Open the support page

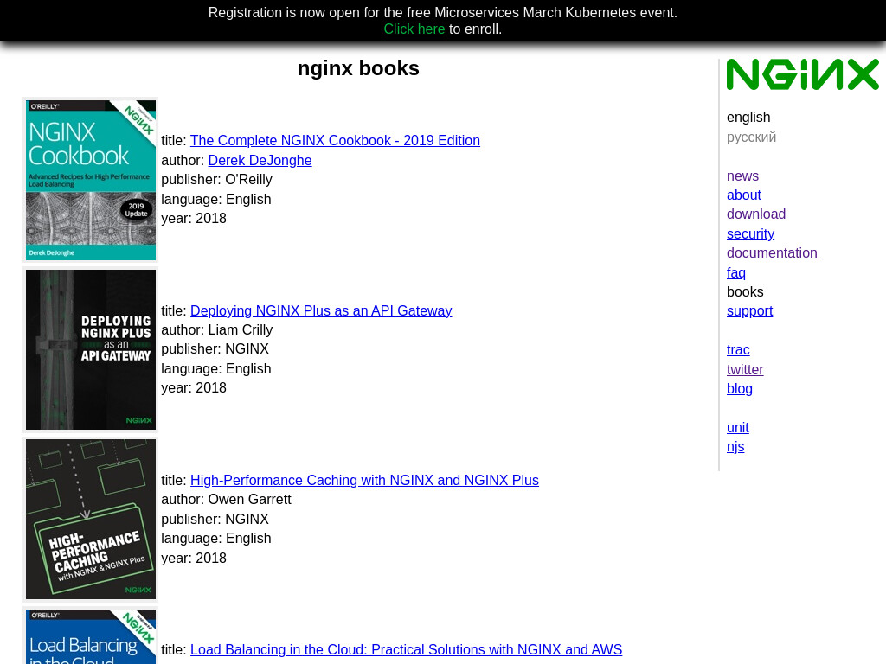click(x=749, y=311)
